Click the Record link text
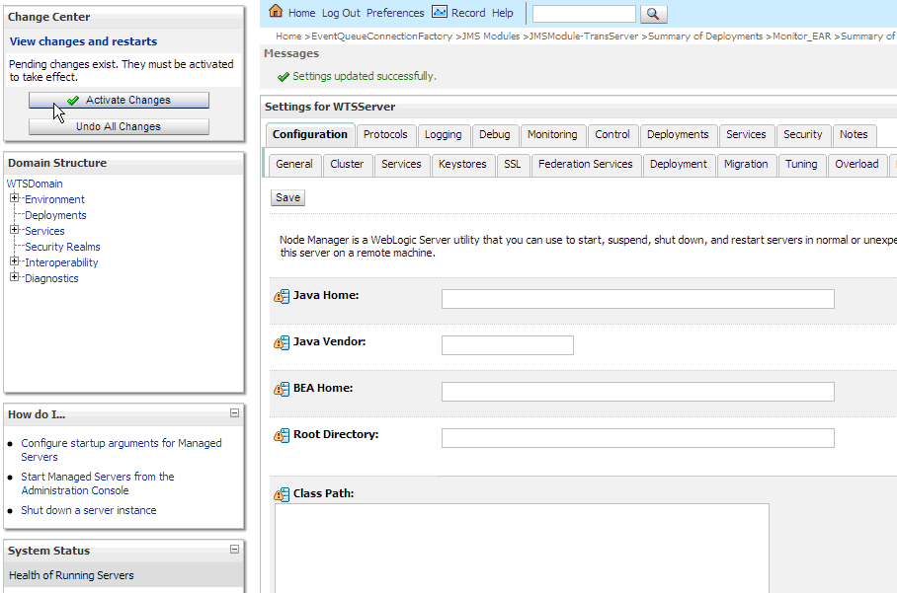 click(468, 13)
